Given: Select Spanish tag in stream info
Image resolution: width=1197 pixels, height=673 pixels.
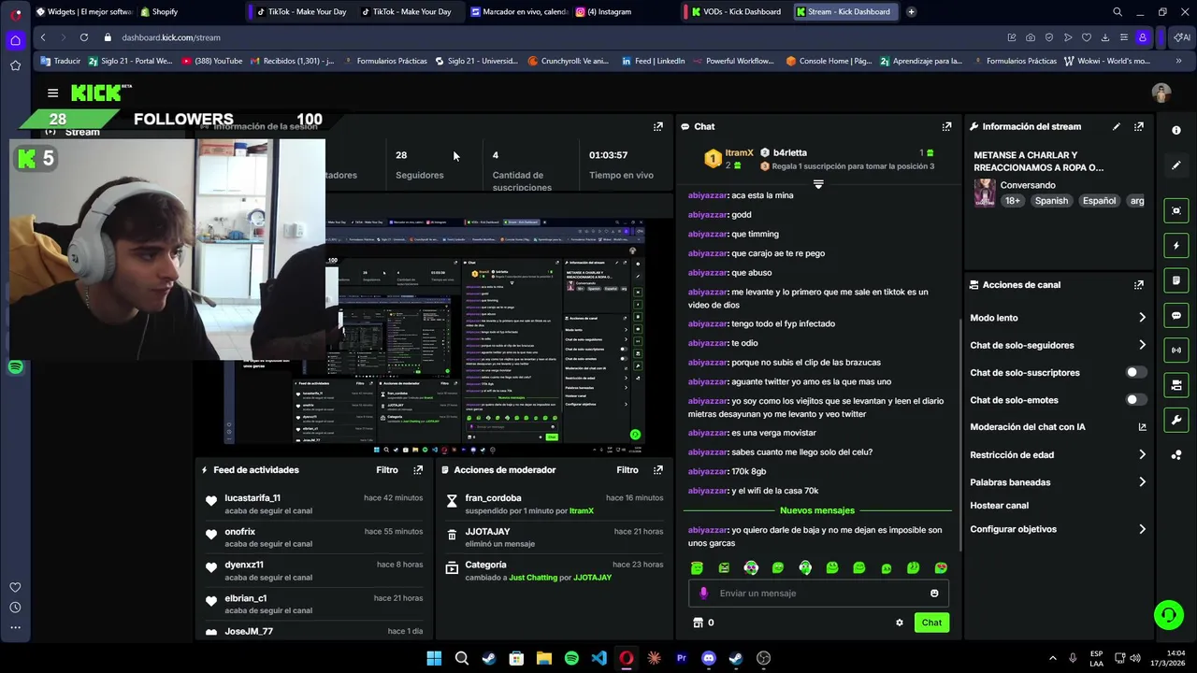Looking at the screenshot, I should (1051, 201).
